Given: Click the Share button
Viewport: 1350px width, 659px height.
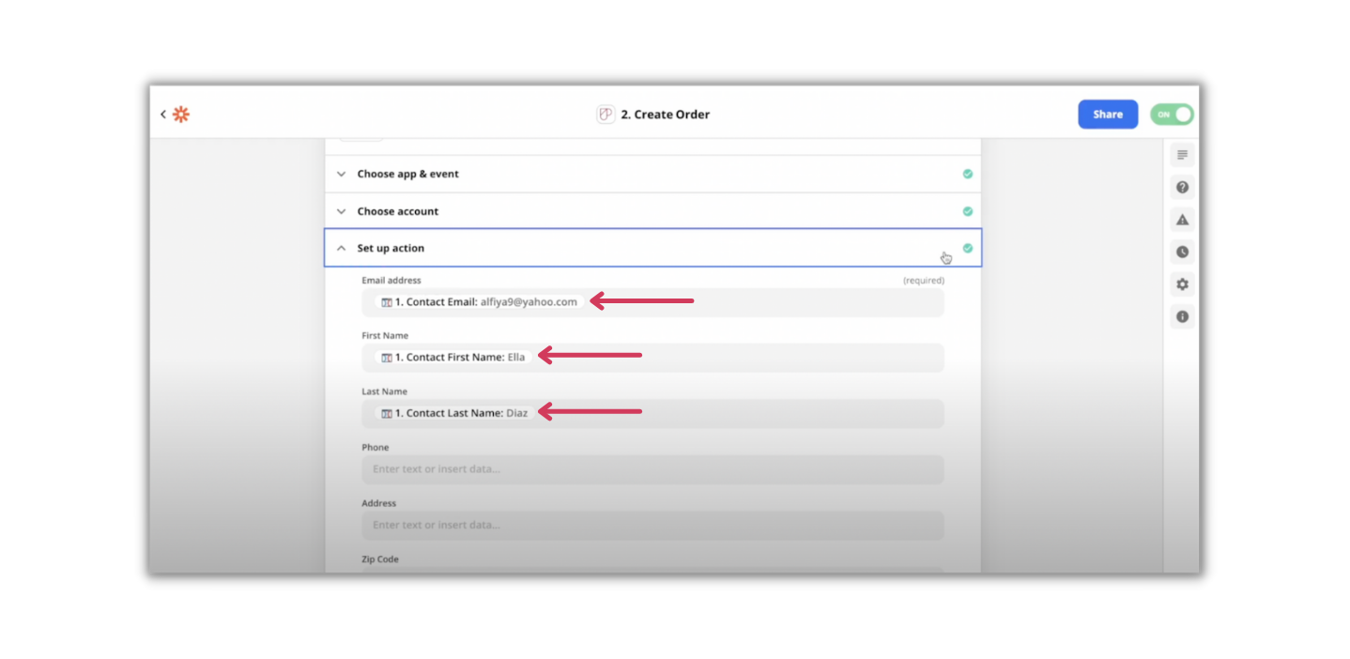Looking at the screenshot, I should click(x=1107, y=114).
